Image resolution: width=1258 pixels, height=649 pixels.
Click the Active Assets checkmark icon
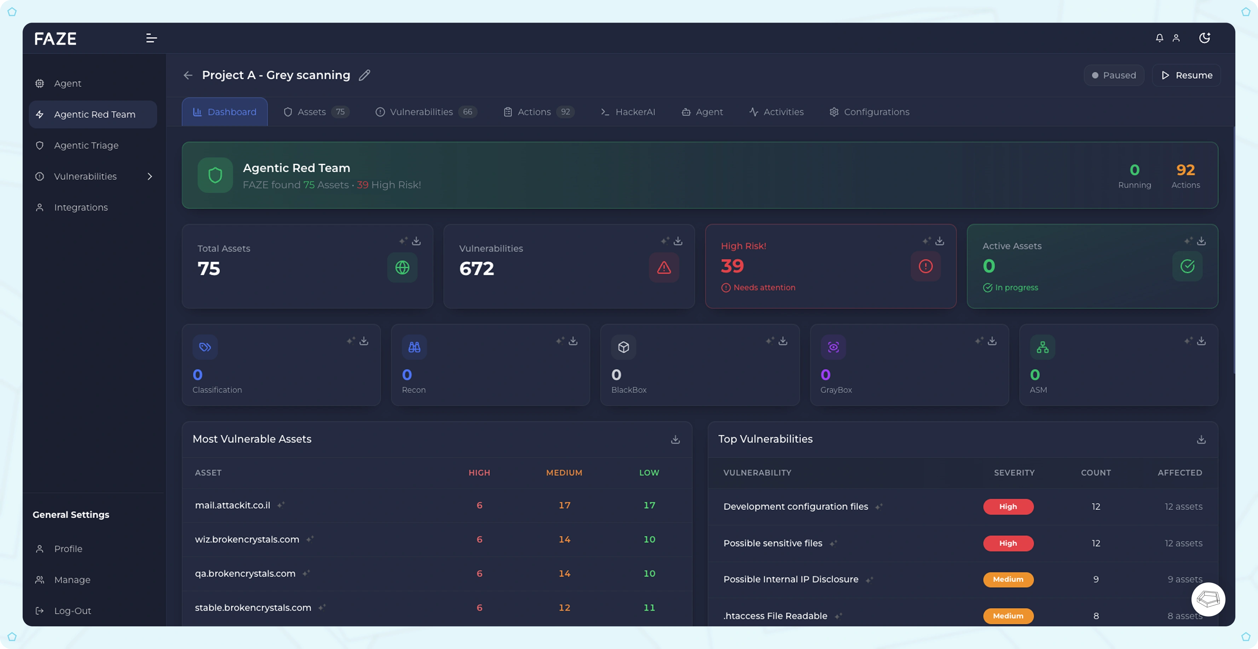point(1187,266)
